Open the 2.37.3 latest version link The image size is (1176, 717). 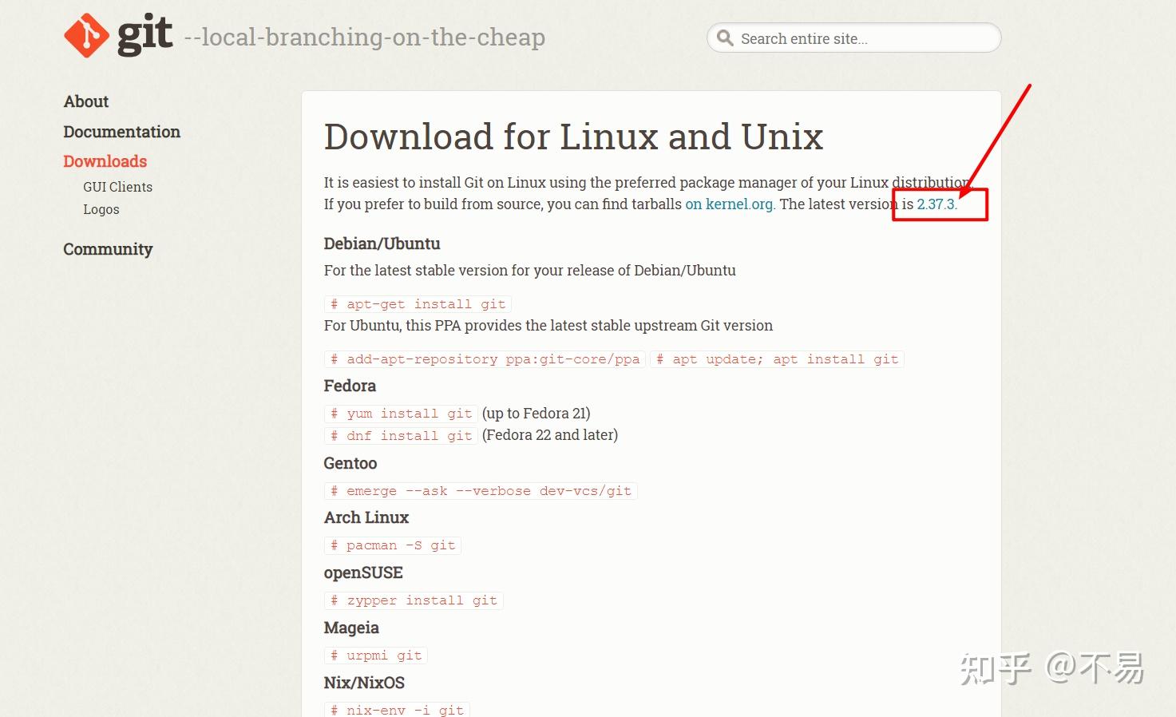tap(936, 204)
